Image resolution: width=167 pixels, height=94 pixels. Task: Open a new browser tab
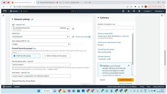tap(90, 2)
